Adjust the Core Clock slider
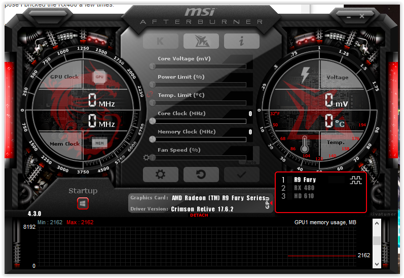The height and width of the screenshot is (278, 404). click(x=199, y=121)
